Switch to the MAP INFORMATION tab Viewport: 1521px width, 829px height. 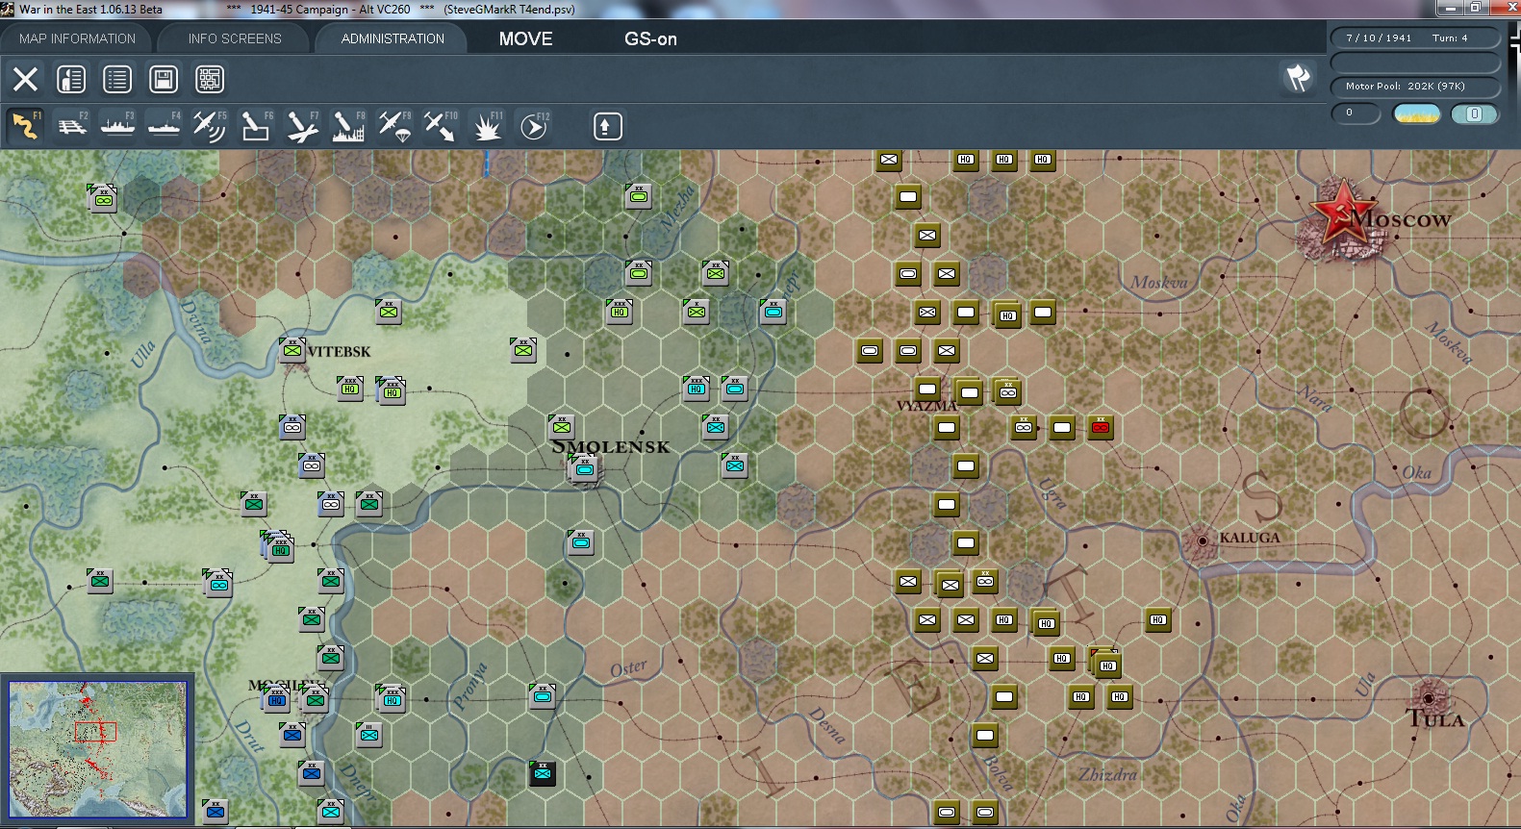pos(77,38)
